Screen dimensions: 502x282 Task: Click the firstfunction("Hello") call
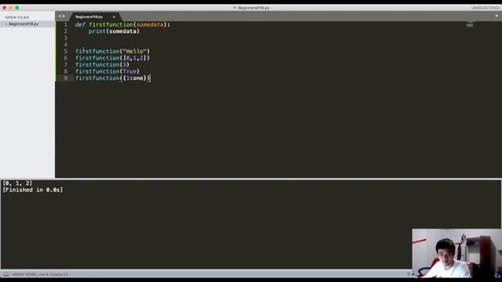point(113,52)
